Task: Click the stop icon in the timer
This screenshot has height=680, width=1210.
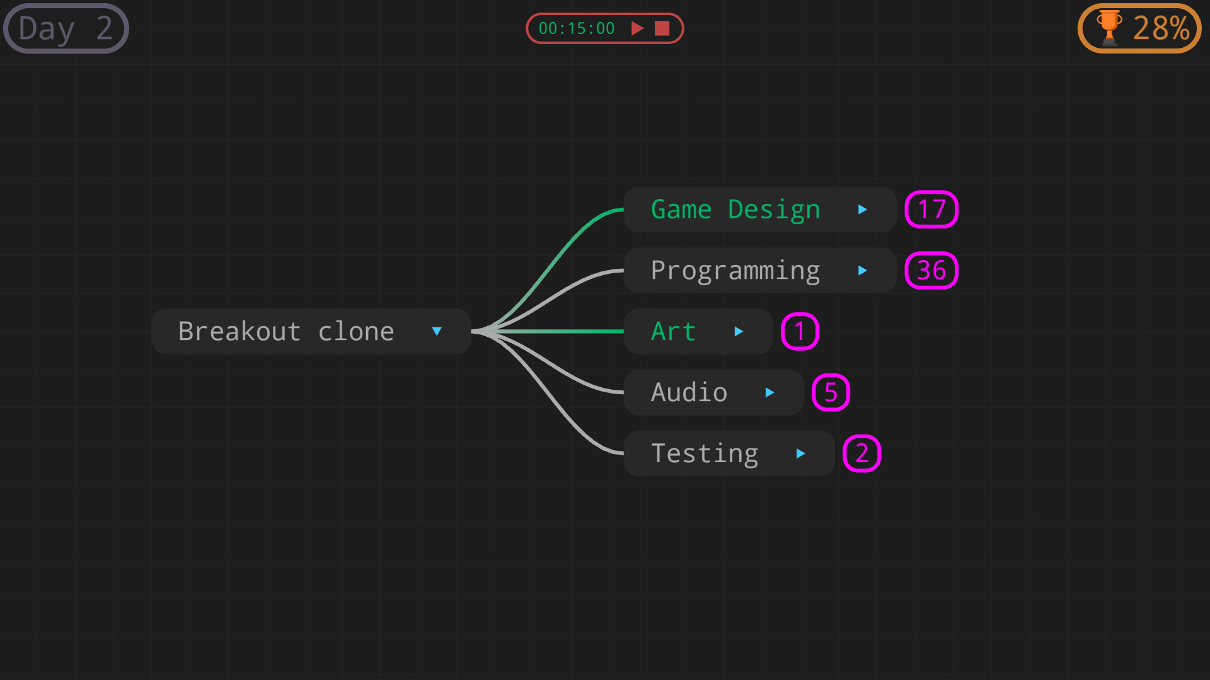Action: tap(663, 28)
